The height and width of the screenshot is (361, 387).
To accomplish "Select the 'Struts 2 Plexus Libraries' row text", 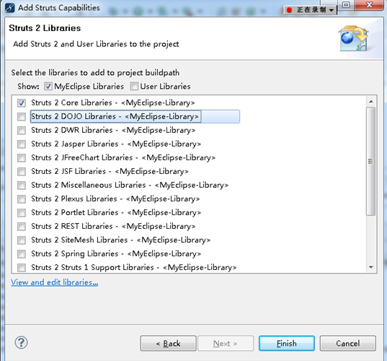I will (115, 199).
